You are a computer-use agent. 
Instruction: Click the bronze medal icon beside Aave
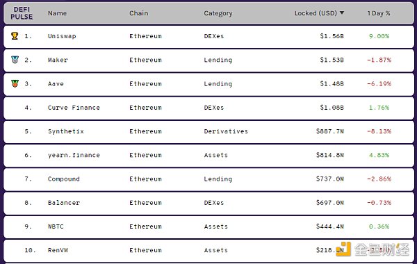pos(15,83)
